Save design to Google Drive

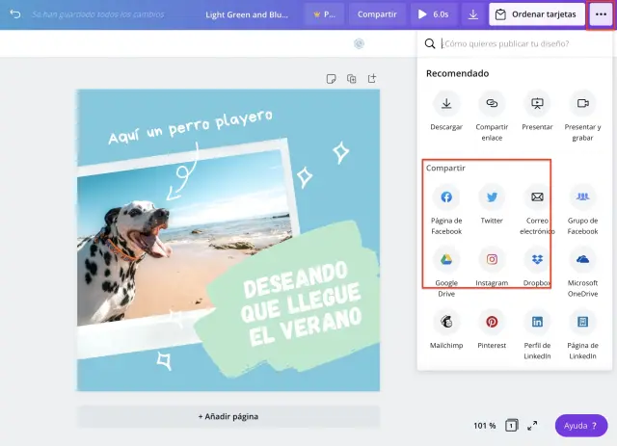[446, 259]
